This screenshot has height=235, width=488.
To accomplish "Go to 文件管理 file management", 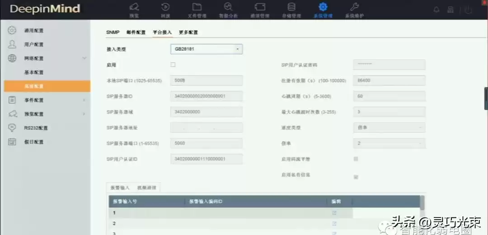I will coord(197,10).
